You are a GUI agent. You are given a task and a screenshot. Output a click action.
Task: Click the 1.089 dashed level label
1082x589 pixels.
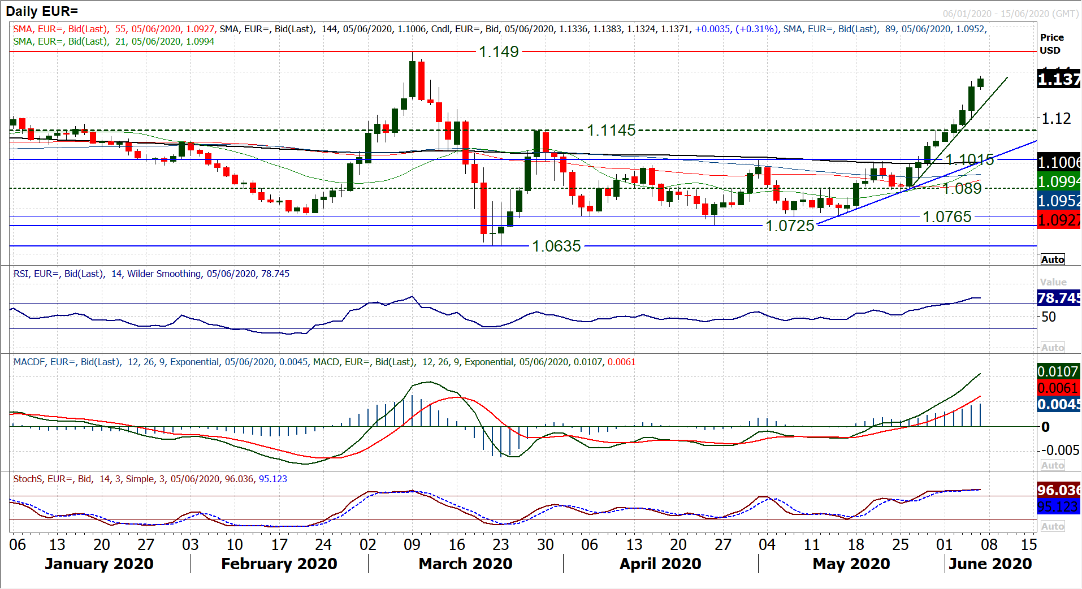(x=962, y=189)
